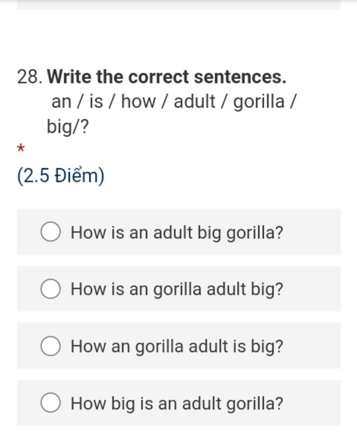Click the word "how" in the scrambled words line
357x446 pixels.
pos(138,102)
